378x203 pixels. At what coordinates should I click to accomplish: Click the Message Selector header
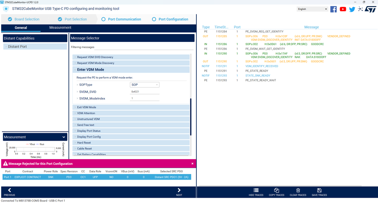coord(132,38)
